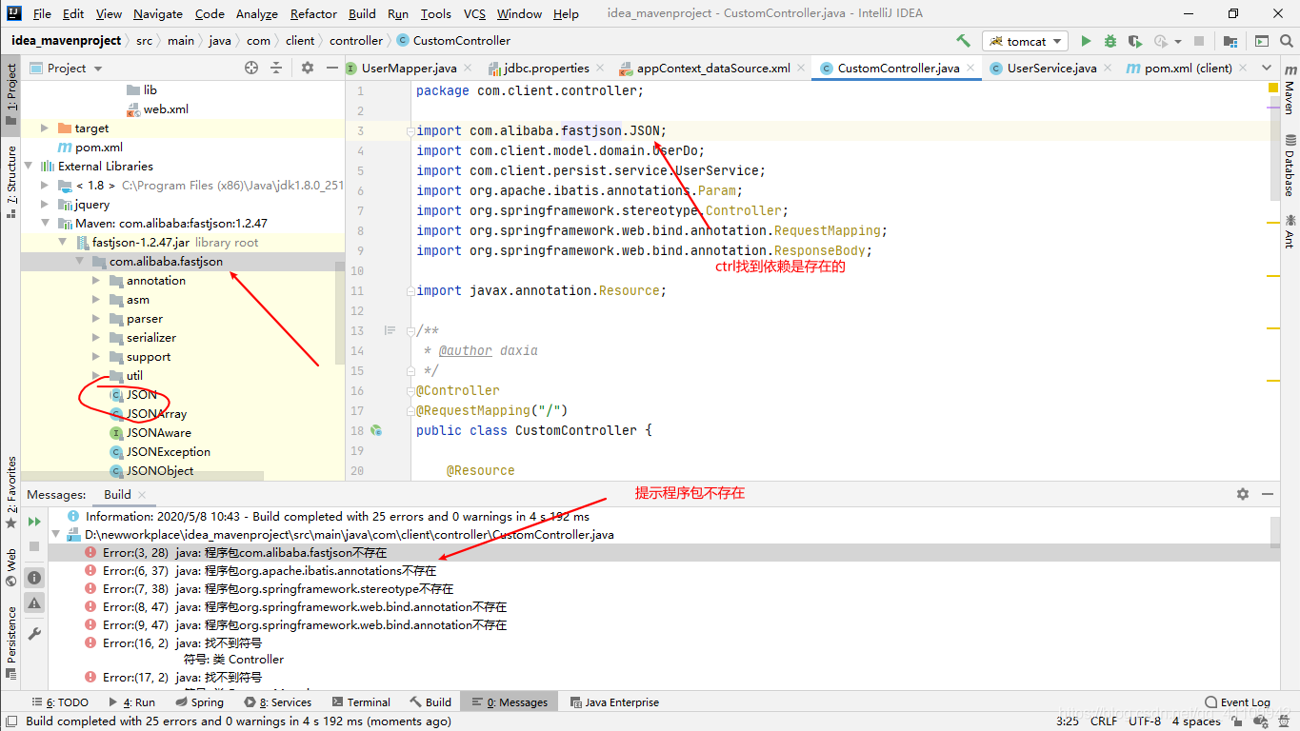
Task: Show hidden editor tabs with the chevron
Action: tap(1267, 68)
